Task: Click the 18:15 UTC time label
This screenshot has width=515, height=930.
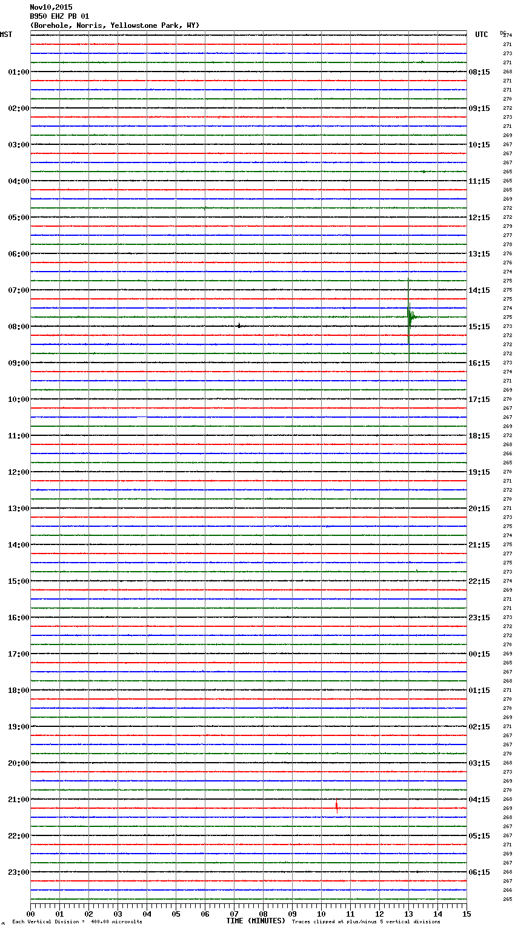Action: pos(479,435)
